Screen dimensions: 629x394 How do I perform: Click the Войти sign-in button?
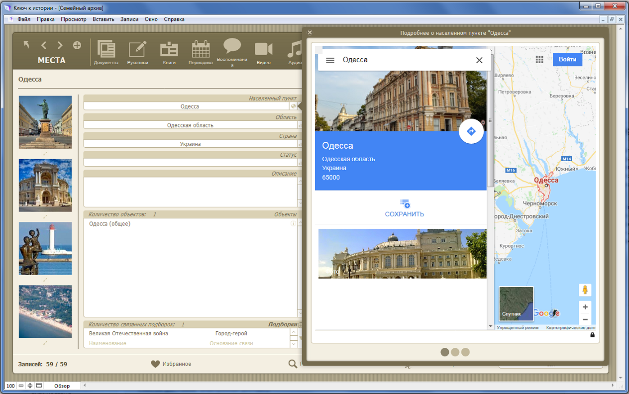point(567,59)
